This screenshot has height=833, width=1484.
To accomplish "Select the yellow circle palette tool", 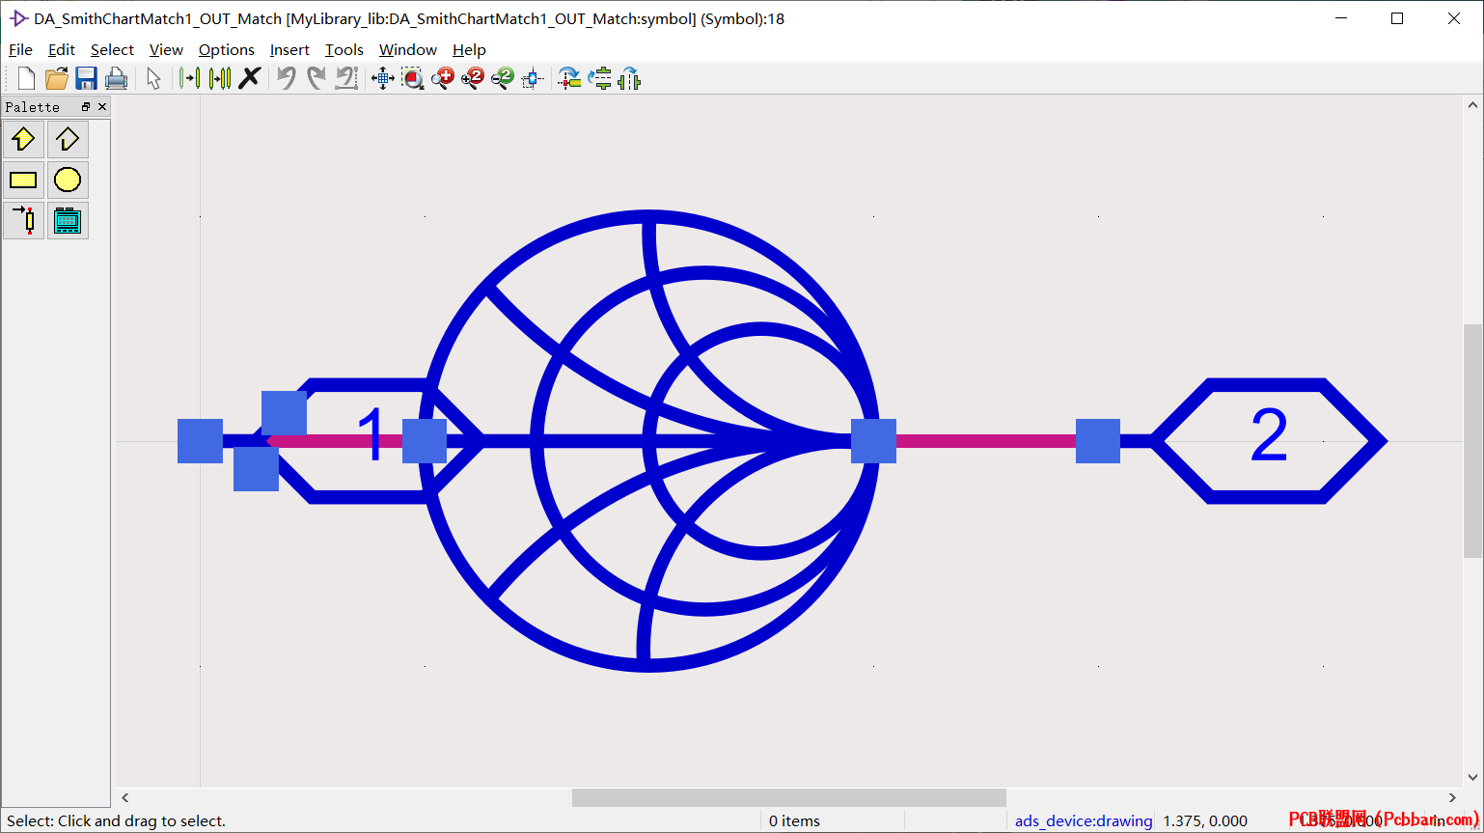I will click(x=68, y=180).
